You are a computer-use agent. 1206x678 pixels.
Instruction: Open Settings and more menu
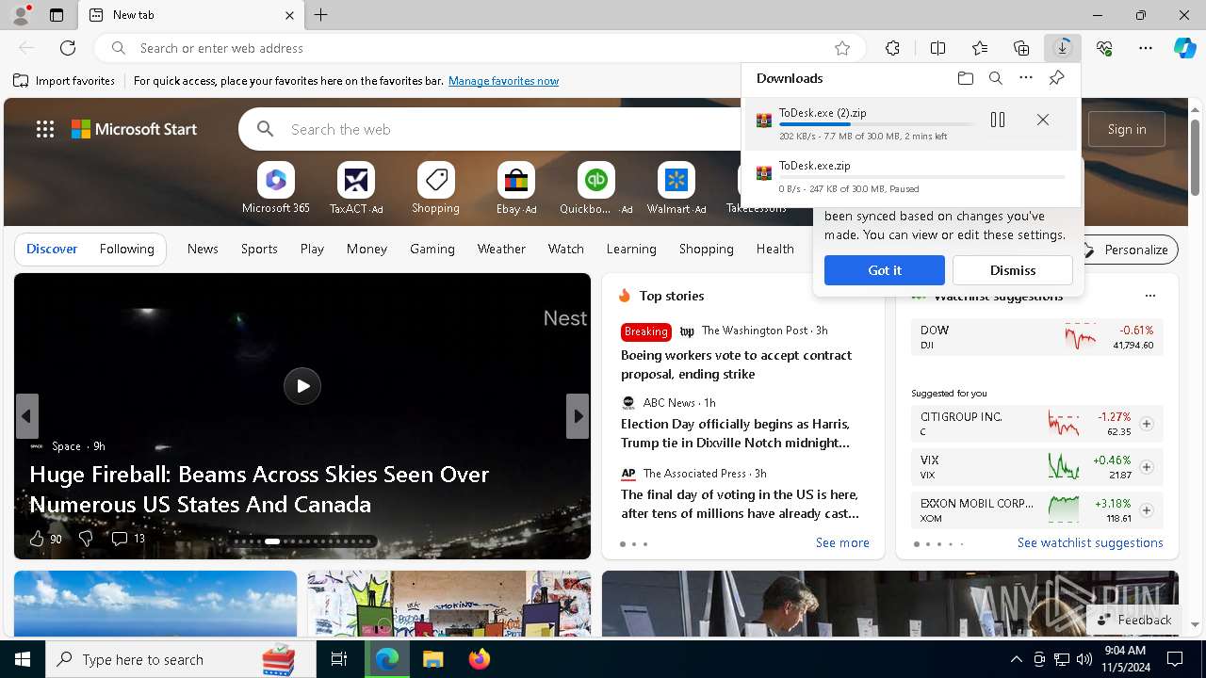[1146, 48]
